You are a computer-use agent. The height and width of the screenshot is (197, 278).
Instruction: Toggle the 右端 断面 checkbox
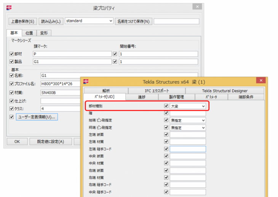[x=166, y=170]
